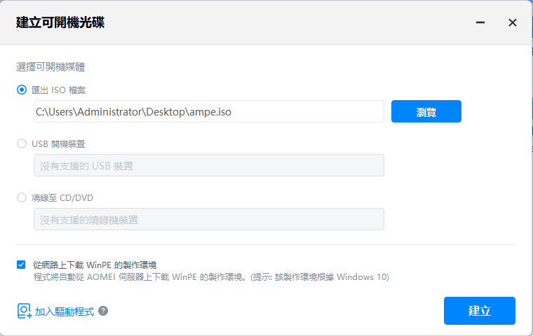The width and height of the screenshot is (533, 336).
Task: Click the question mark help icon
Action: pos(103,311)
